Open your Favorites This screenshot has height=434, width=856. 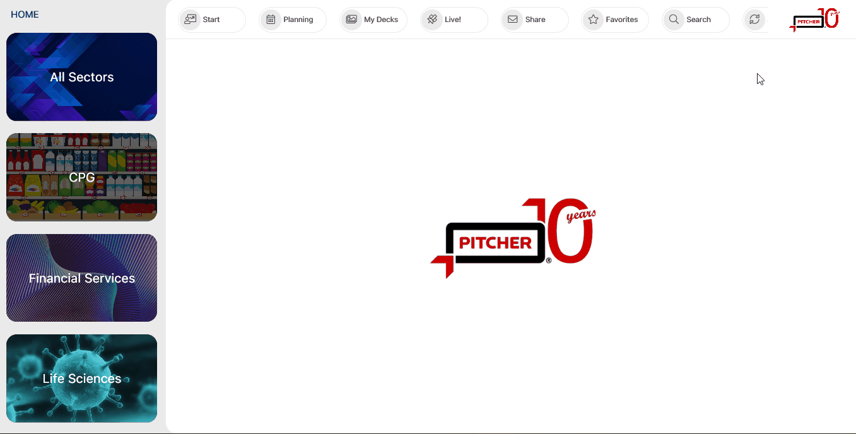click(x=614, y=20)
